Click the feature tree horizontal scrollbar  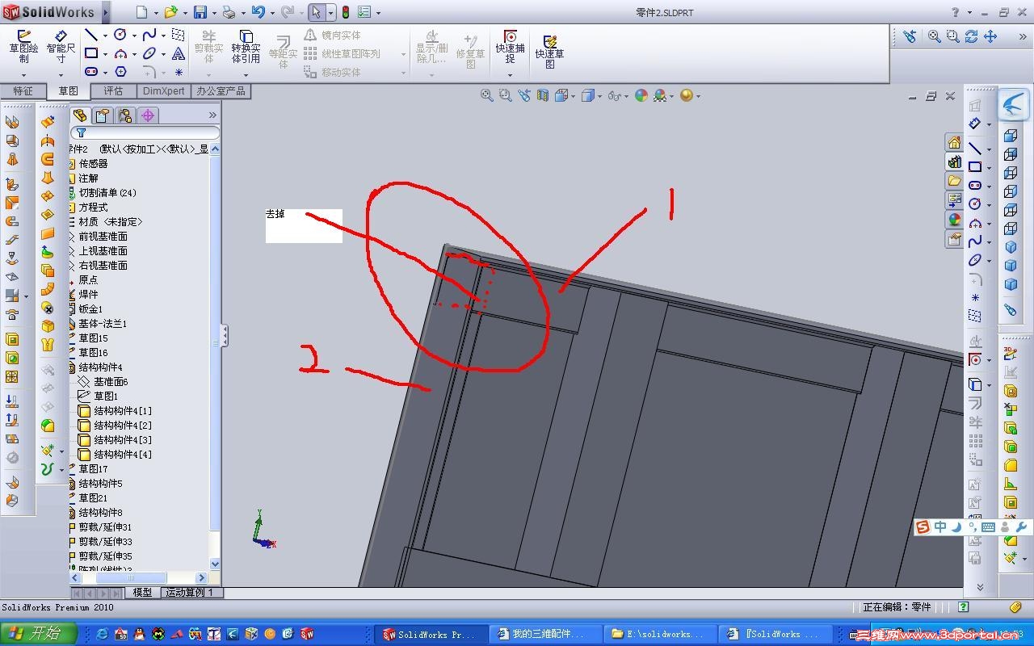pos(139,577)
